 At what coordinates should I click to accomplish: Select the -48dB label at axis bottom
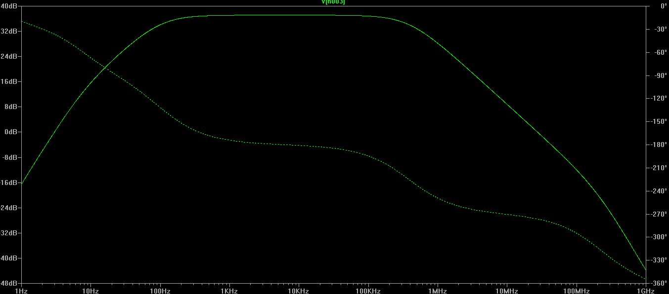pyautogui.click(x=9, y=284)
